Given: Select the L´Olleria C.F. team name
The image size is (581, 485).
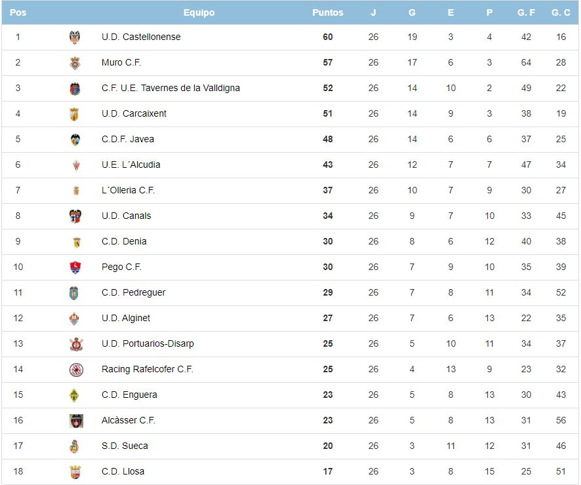Looking at the screenshot, I should click(128, 191).
